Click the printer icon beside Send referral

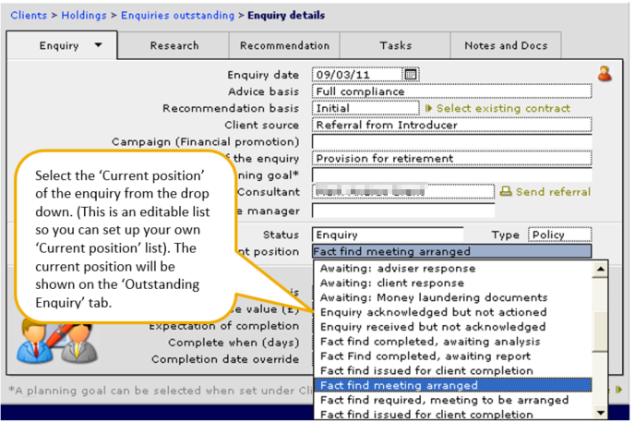click(506, 191)
